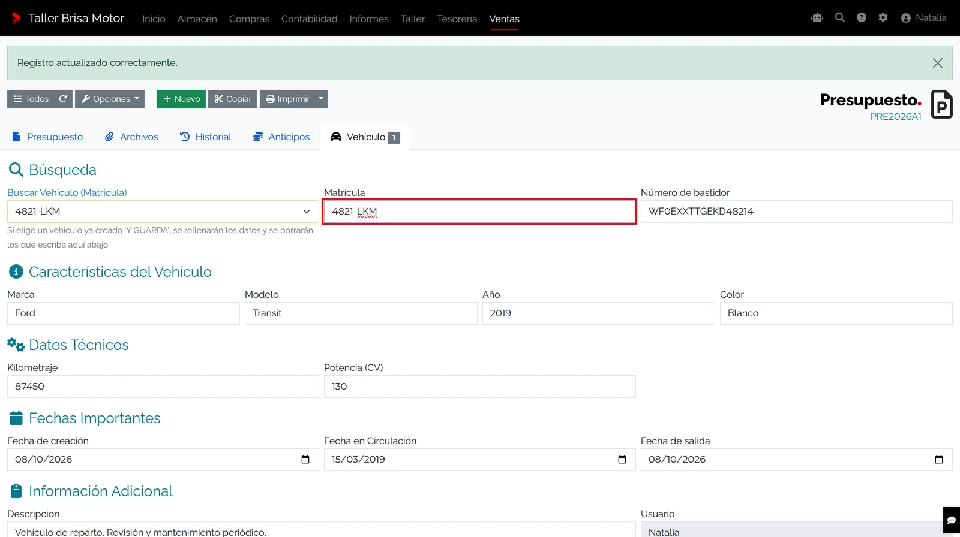Open calendar picker for Fecha de creación
Image resolution: width=960 pixels, height=537 pixels.
click(305, 460)
